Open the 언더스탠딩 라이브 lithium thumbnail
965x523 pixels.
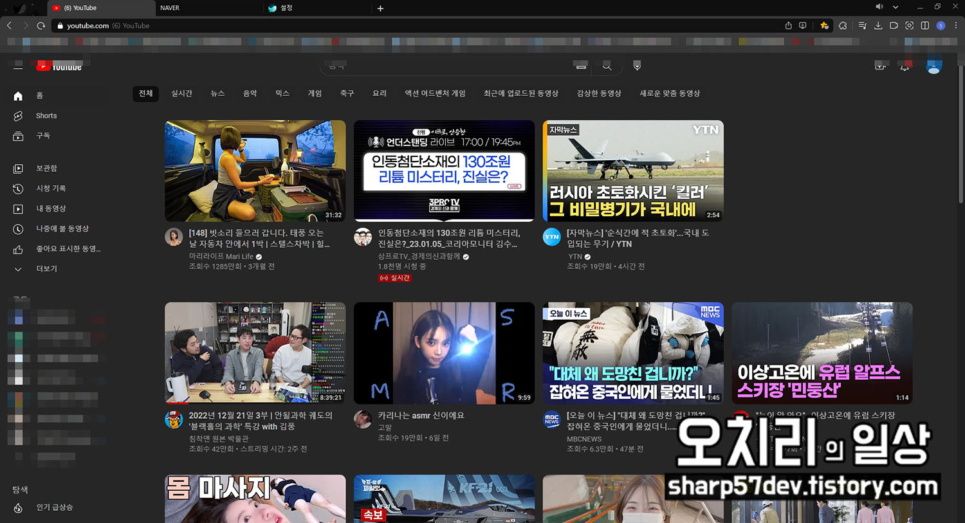click(444, 171)
